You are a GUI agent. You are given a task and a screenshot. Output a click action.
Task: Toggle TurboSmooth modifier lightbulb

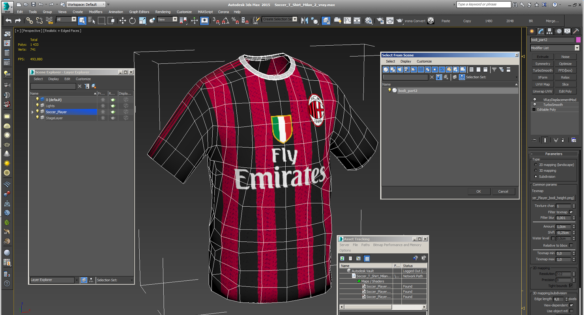pos(535,105)
